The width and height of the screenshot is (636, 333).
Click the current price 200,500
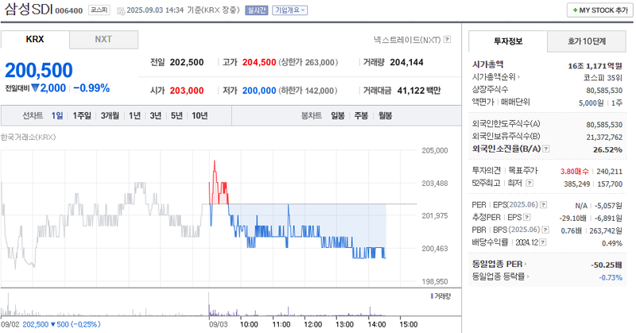coord(39,70)
